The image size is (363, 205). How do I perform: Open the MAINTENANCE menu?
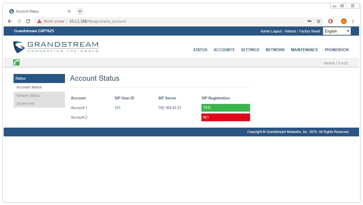305,50
